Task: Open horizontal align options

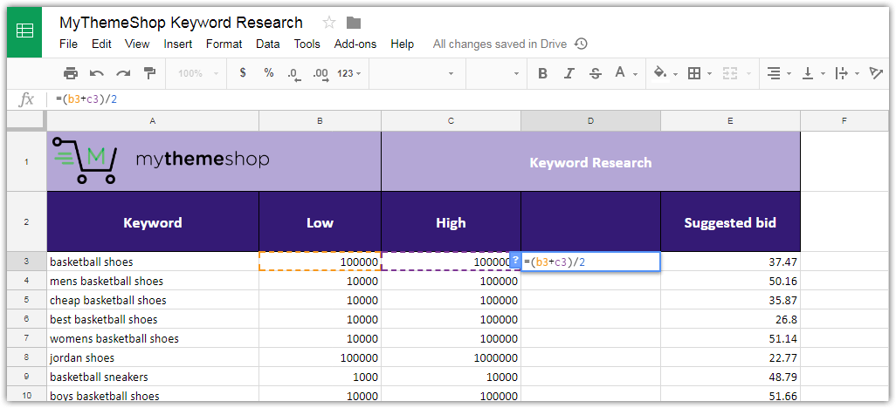Action: click(x=773, y=73)
